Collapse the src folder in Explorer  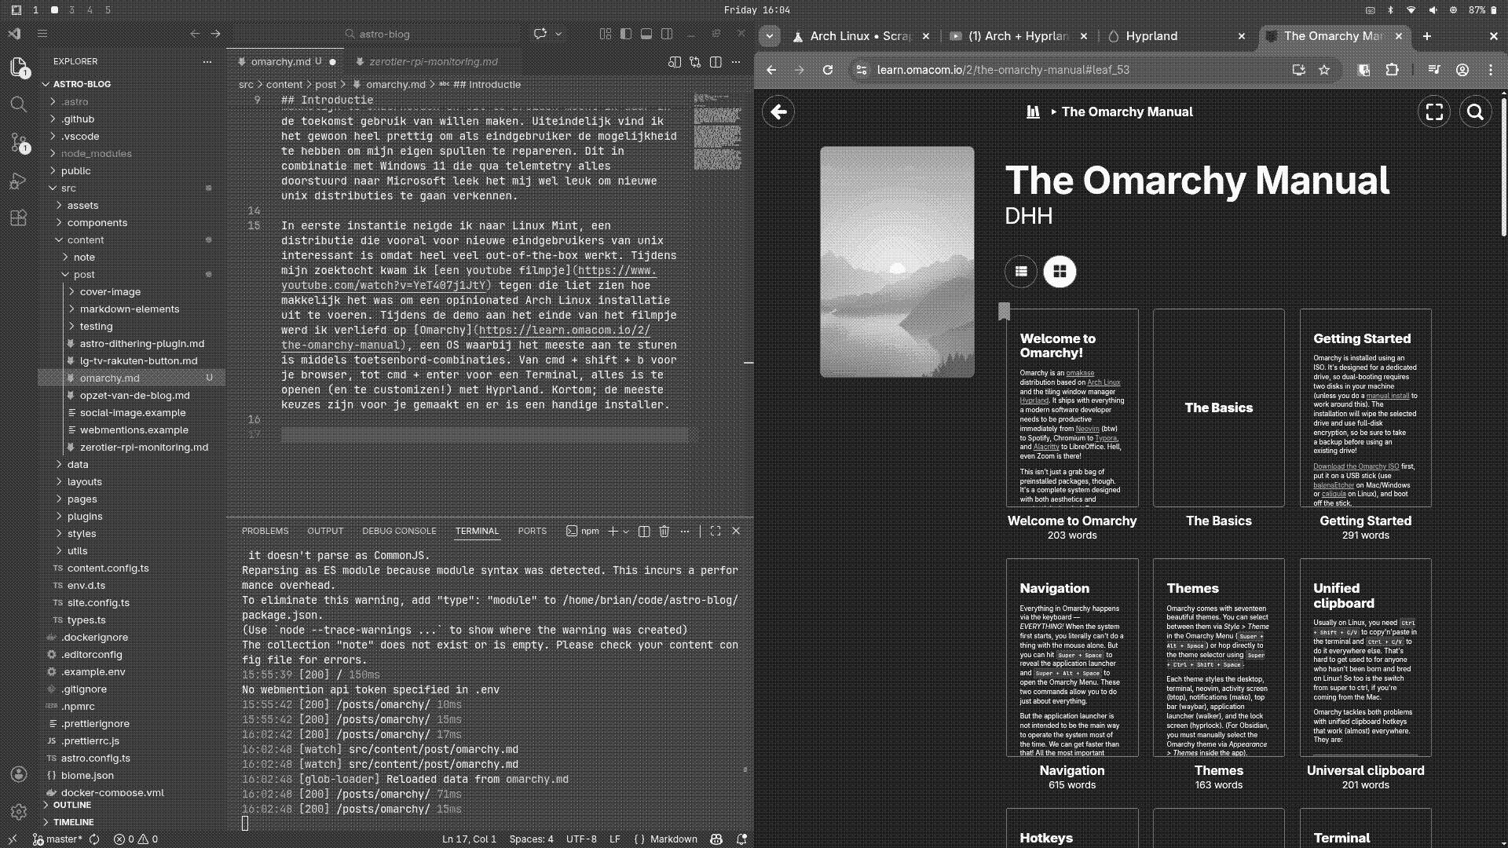pyautogui.click(x=68, y=188)
